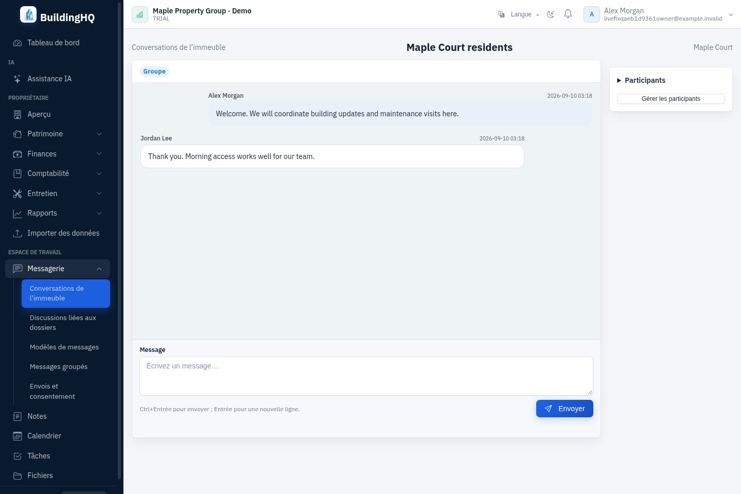Toggle dark mode moon icon
The width and height of the screenshot is (741, 494).
pyautogui.click(x=551, y=14)
